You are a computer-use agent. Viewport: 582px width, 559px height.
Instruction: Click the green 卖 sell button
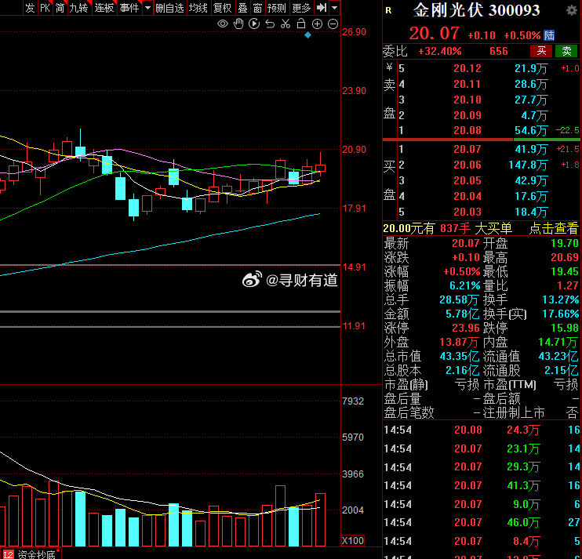coord(566,51)
